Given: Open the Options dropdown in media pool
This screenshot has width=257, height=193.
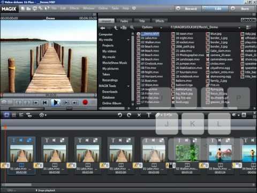Looking at the screenshot, I should [152, 27].
